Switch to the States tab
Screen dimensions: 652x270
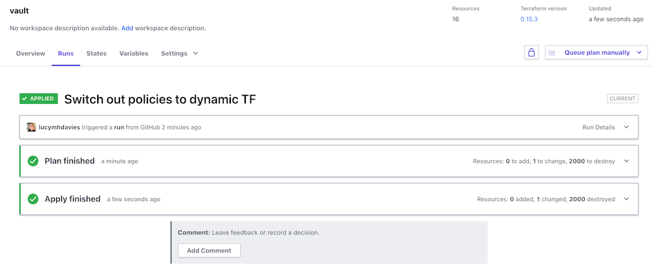pyautogui.click(x=96, y=53)
